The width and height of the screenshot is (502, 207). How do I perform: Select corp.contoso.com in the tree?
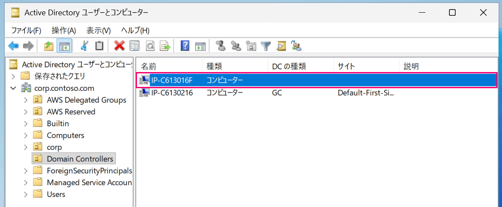(x=64, y=88)
